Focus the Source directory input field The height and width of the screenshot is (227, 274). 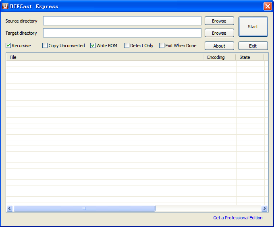click(122, 21)
